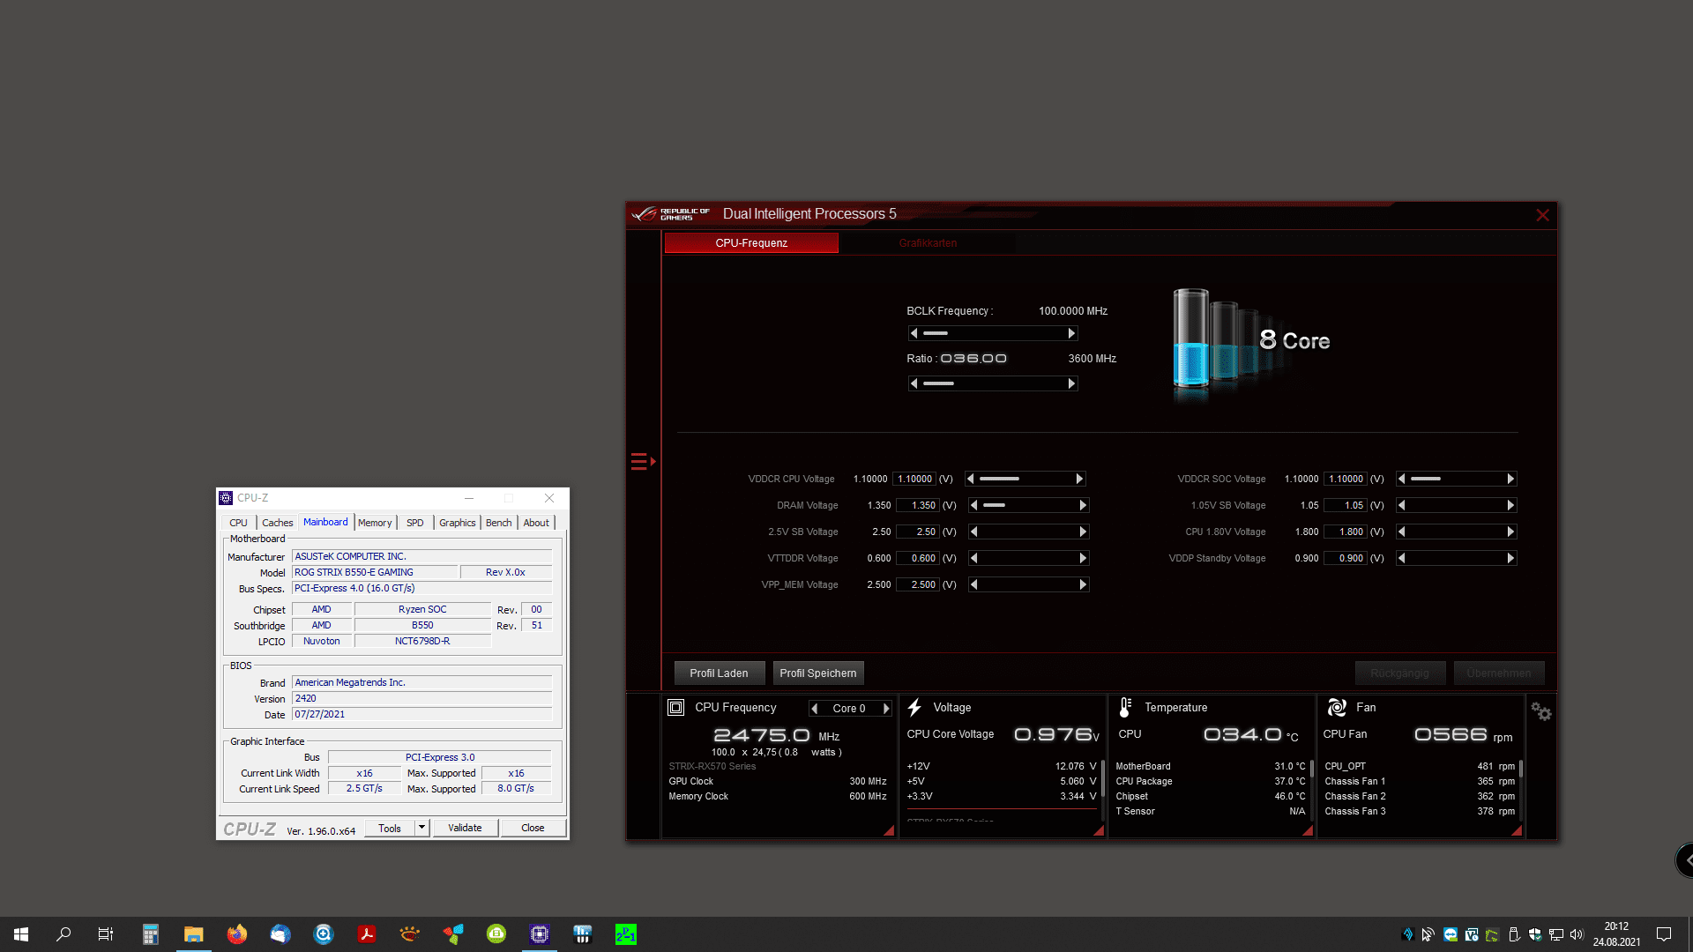Launch Calculator from the taskbar
This screenshot has width=1693, height=952.
tap(151, 934)
